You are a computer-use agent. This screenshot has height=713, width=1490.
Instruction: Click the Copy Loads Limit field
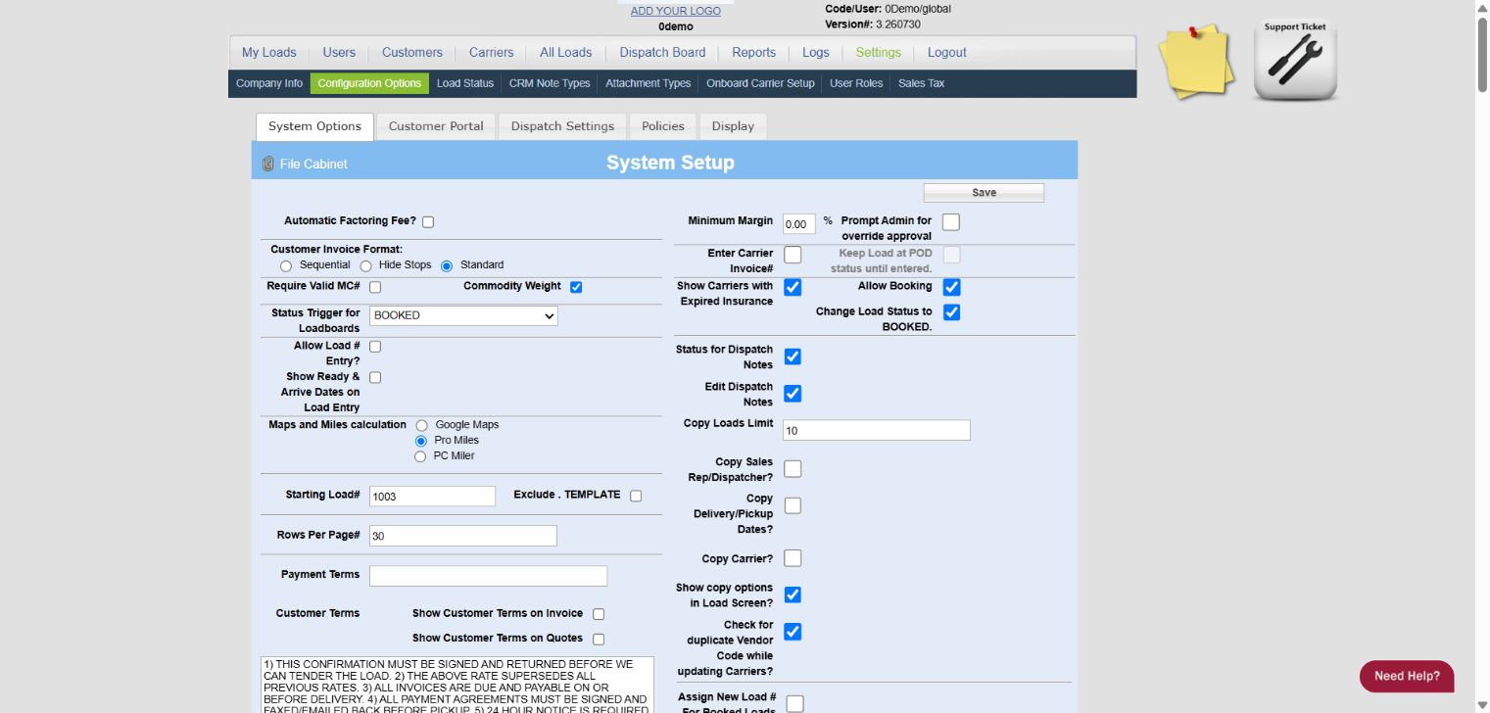(x=877, y=430)
